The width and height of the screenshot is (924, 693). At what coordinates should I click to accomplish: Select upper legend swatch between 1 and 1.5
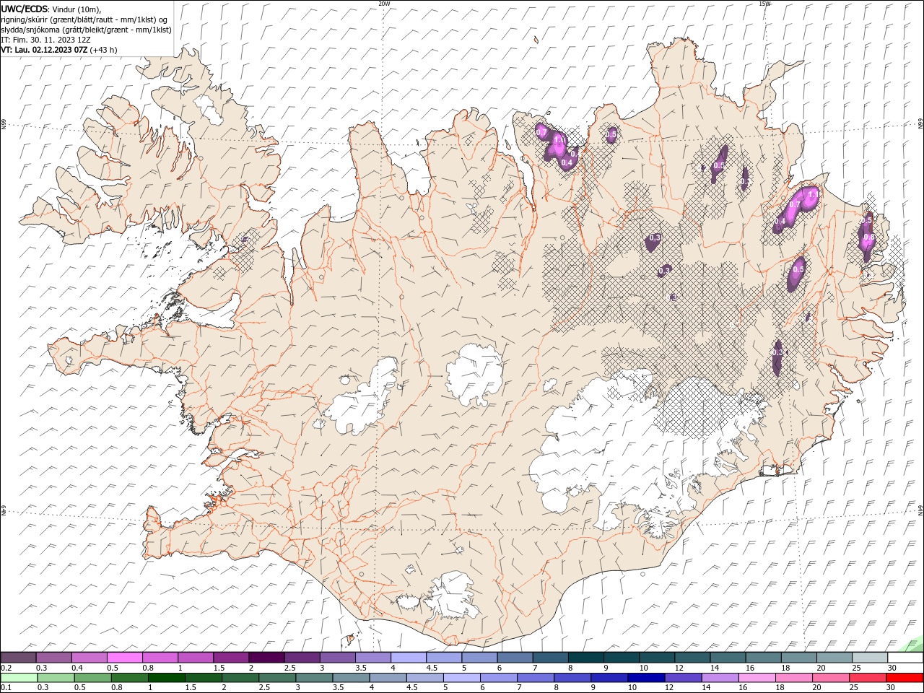tap(196, 658)
